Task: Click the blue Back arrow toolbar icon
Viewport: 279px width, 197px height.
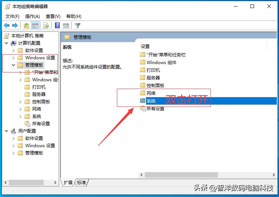Action: 7,26
